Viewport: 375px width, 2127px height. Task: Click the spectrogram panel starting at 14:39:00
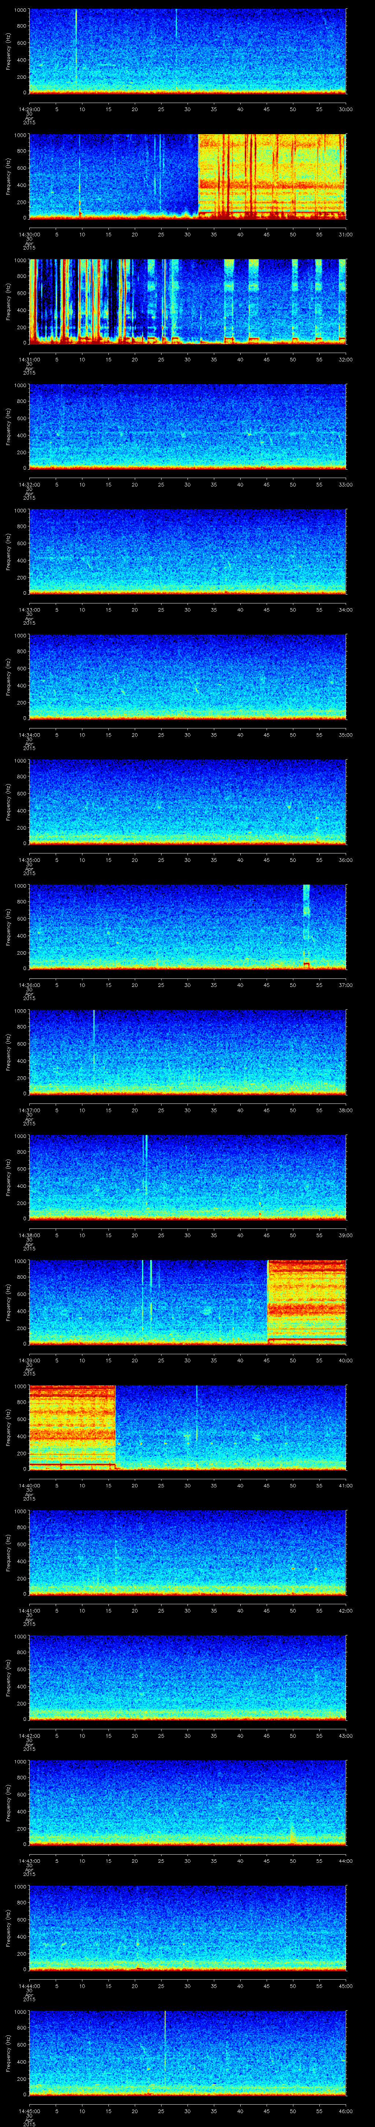pos(188,1302)
